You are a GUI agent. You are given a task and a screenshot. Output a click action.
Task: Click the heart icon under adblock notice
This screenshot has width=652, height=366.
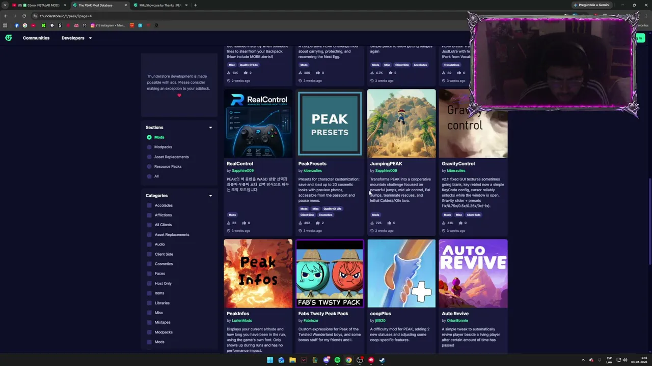(179, 95)
